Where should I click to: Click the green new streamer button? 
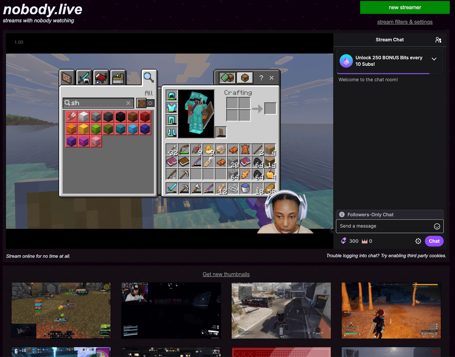tap(405, 7)
